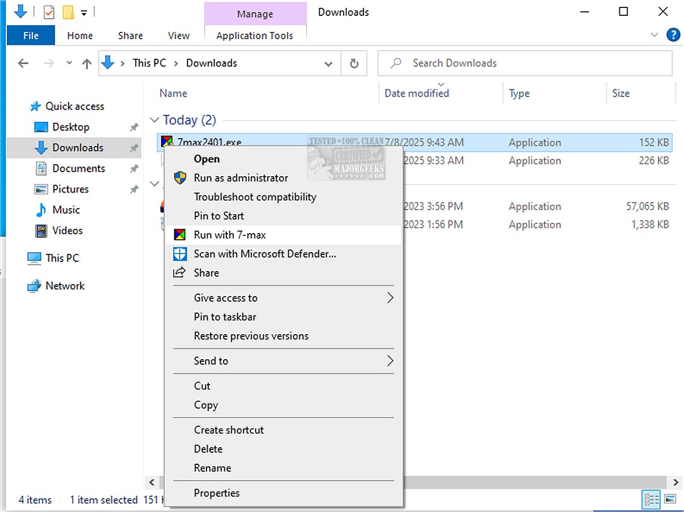Click the Run with 7-max context menu entry

tap(230, 235)
